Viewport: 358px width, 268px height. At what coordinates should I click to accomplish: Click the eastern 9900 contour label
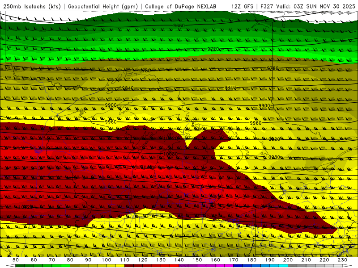click(x=264, y=106)
